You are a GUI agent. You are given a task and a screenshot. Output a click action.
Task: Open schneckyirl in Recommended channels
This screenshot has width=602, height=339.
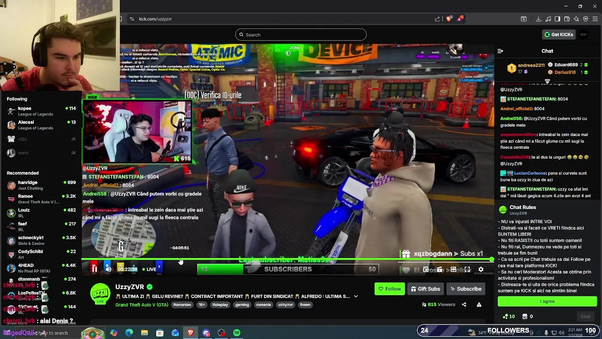(41, 240)
